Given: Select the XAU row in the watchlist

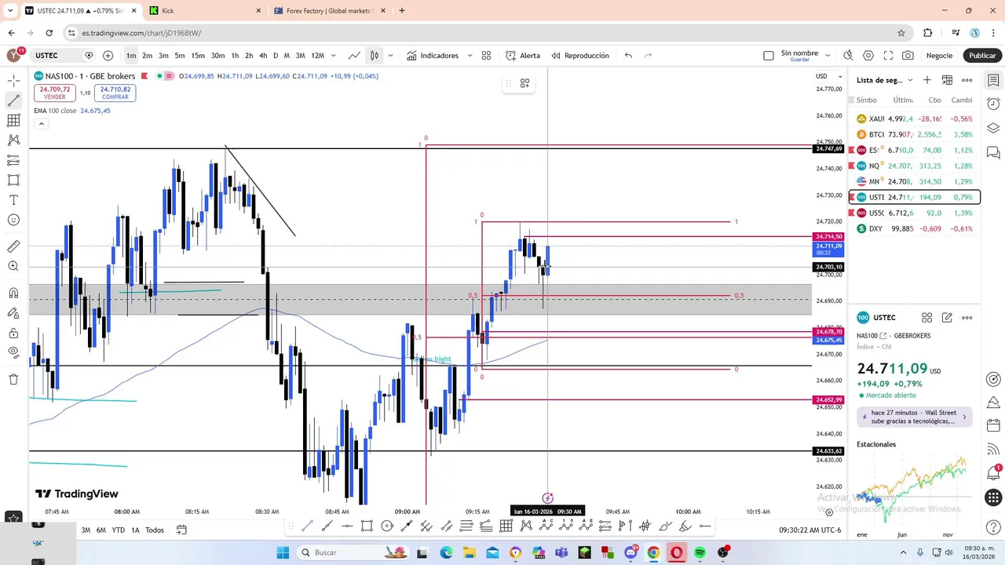Looking at the screenshot, I should pyautogui.click(x=914, y=119).
